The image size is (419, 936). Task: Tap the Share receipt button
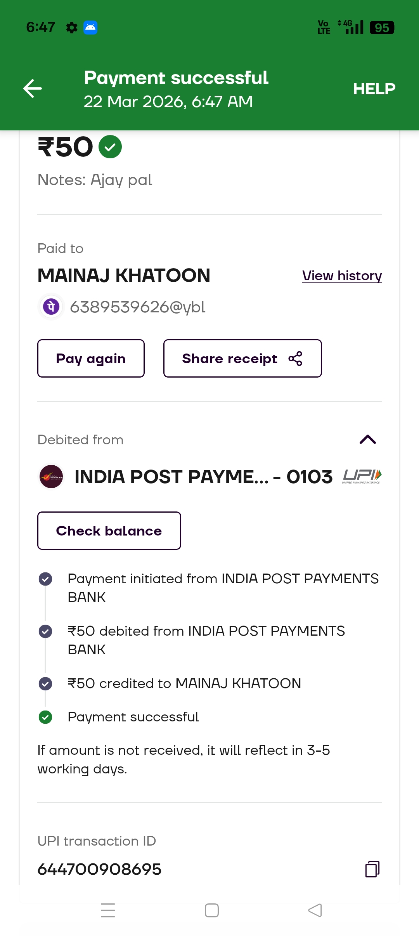242,359
